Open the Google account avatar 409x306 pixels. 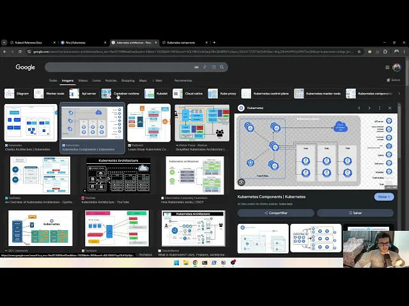397,68
